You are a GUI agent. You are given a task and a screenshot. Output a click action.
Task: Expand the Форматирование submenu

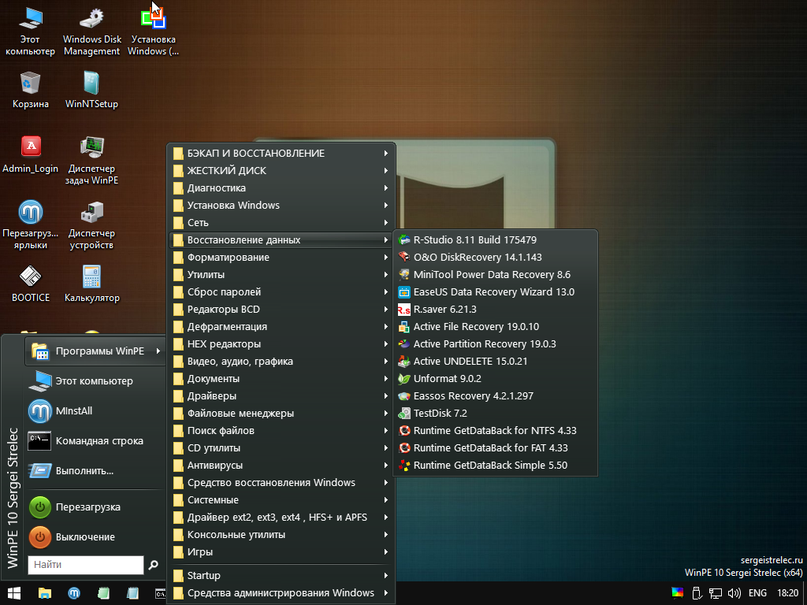pos(281,258)
